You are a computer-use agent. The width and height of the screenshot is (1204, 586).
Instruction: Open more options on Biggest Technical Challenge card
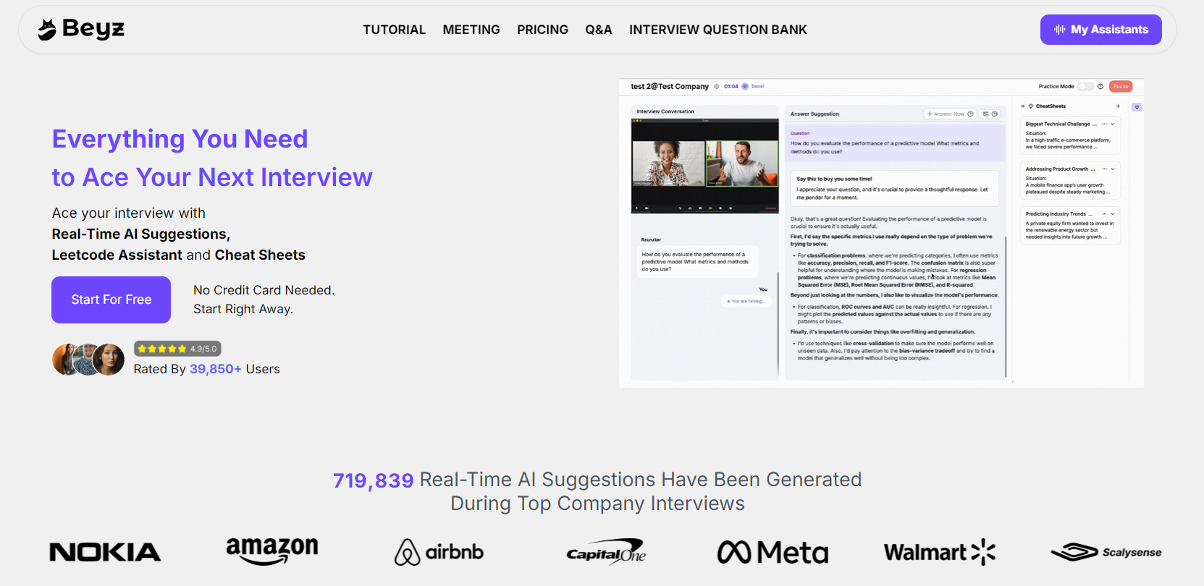click(x=1104, y=124)
